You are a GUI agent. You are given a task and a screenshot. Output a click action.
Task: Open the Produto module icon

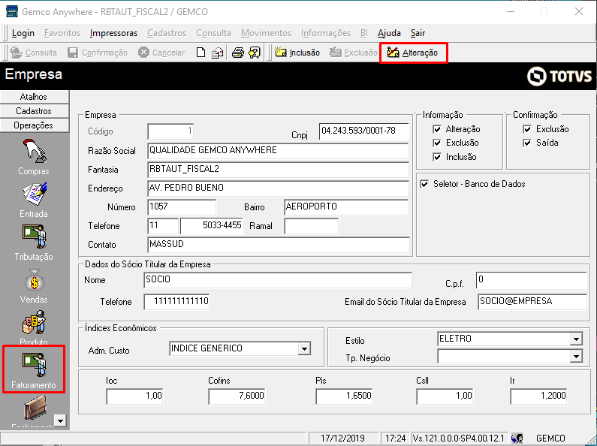(x=34, y=322)
